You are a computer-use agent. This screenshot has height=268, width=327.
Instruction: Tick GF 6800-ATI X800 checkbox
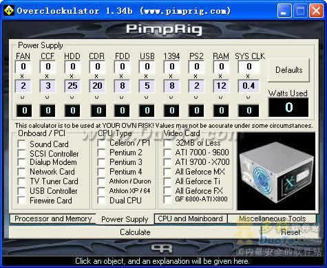click(167, 199)
